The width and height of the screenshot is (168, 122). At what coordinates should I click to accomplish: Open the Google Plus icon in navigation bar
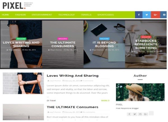coord(155,15)
